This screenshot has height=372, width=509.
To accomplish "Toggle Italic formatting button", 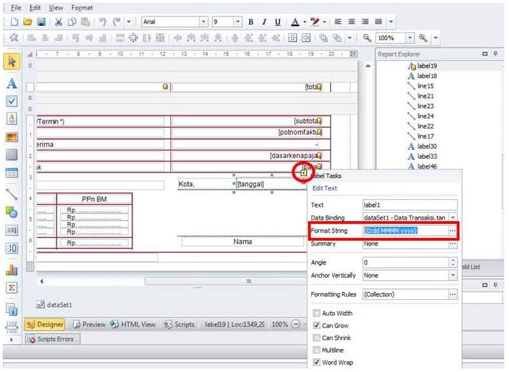I will (264, 22).
